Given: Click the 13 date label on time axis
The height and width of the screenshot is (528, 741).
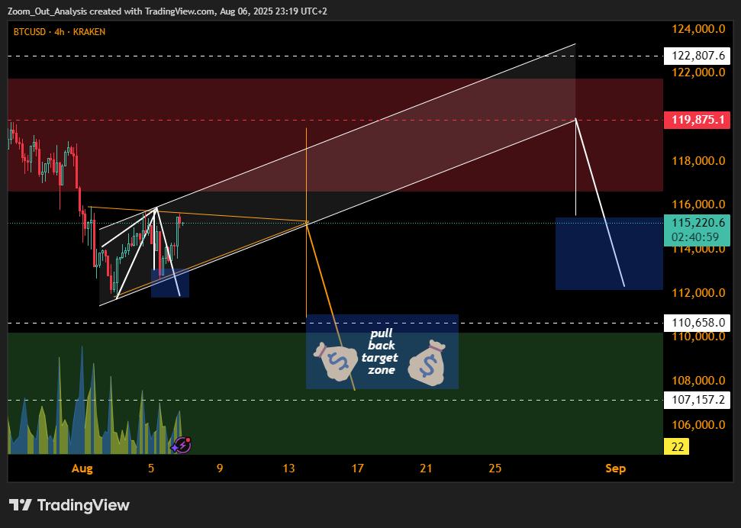Looking at the screenshot, I should tap(288, 468).
